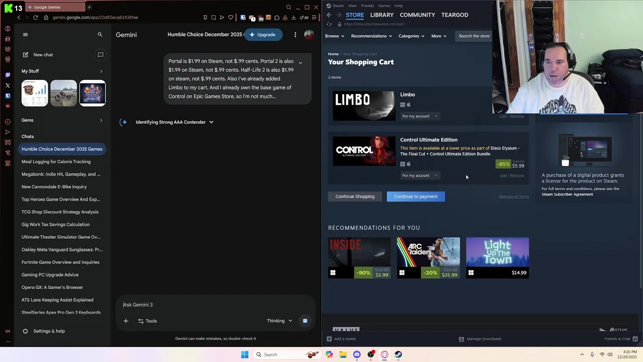Click Continue Shopping in Steam cart
The width and height of the screenshot is (643, 362).
tap(355, 197)
